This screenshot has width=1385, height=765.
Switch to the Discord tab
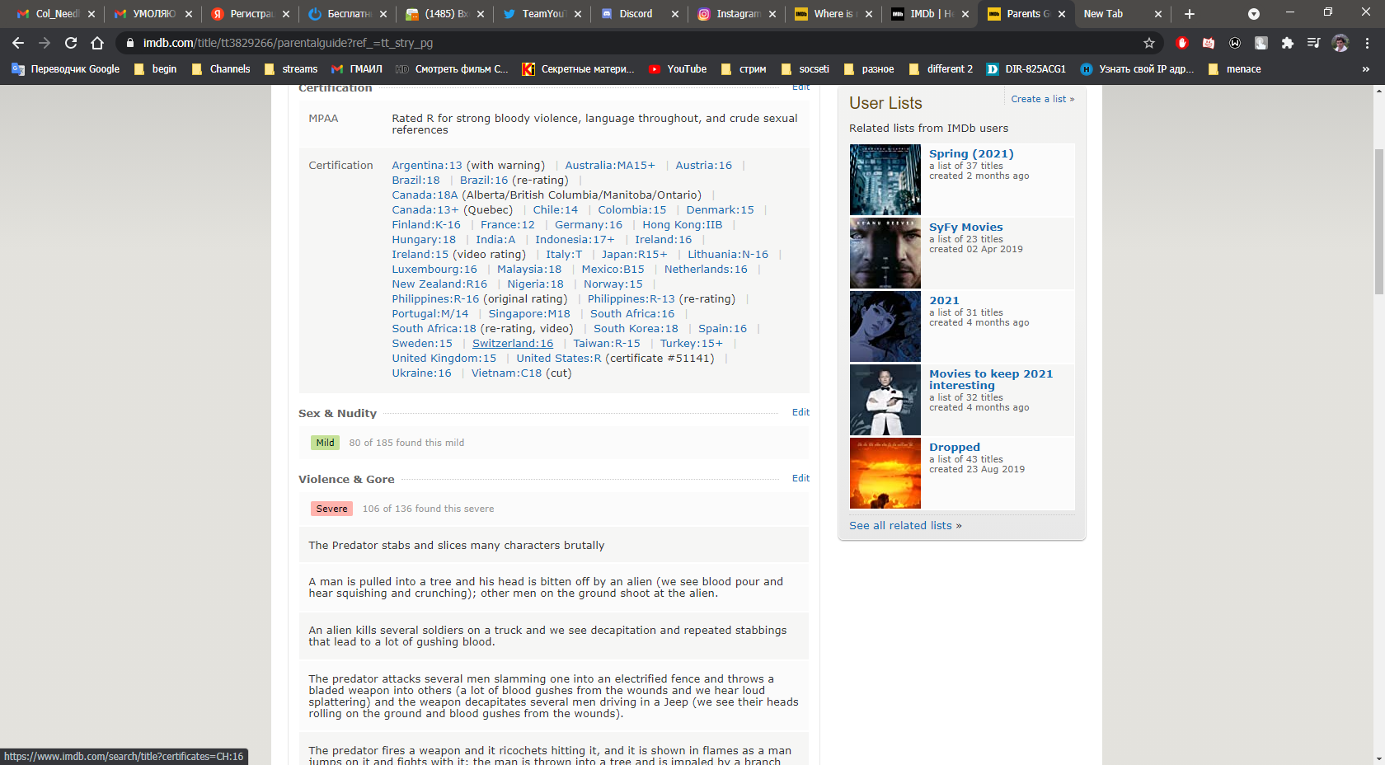pos(635,14)
